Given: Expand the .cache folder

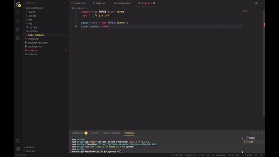Looking at the screenshot, I should [x=32, y=12].
